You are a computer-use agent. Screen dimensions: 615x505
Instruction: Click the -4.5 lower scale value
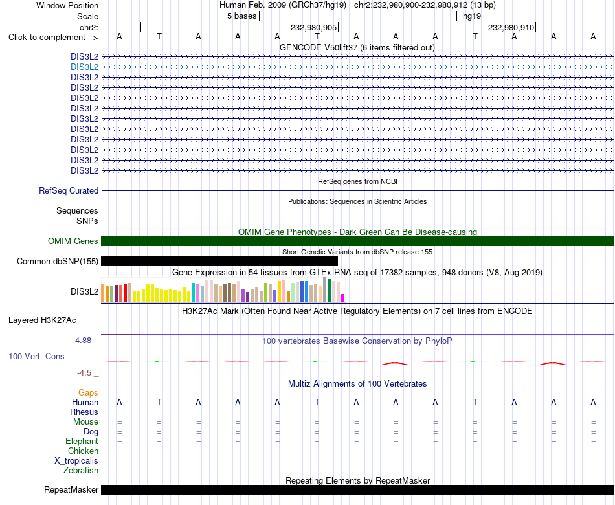tap(84, 373)
